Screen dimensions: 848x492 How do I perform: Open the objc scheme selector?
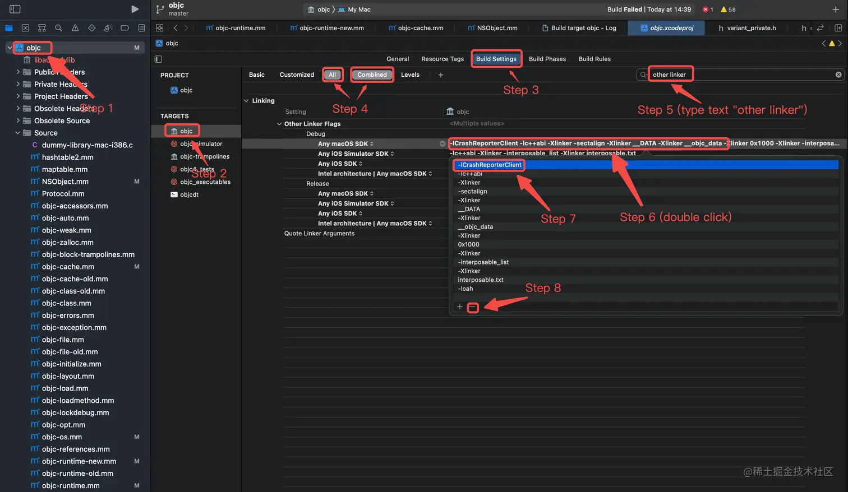(319, 10)
